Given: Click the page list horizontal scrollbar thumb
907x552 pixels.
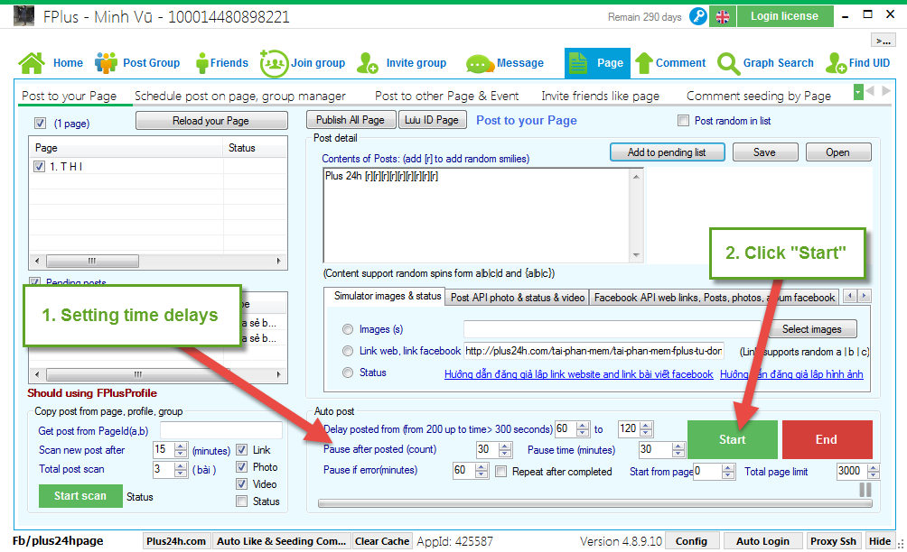Looking at the screenshot, I should coord(92,261).
